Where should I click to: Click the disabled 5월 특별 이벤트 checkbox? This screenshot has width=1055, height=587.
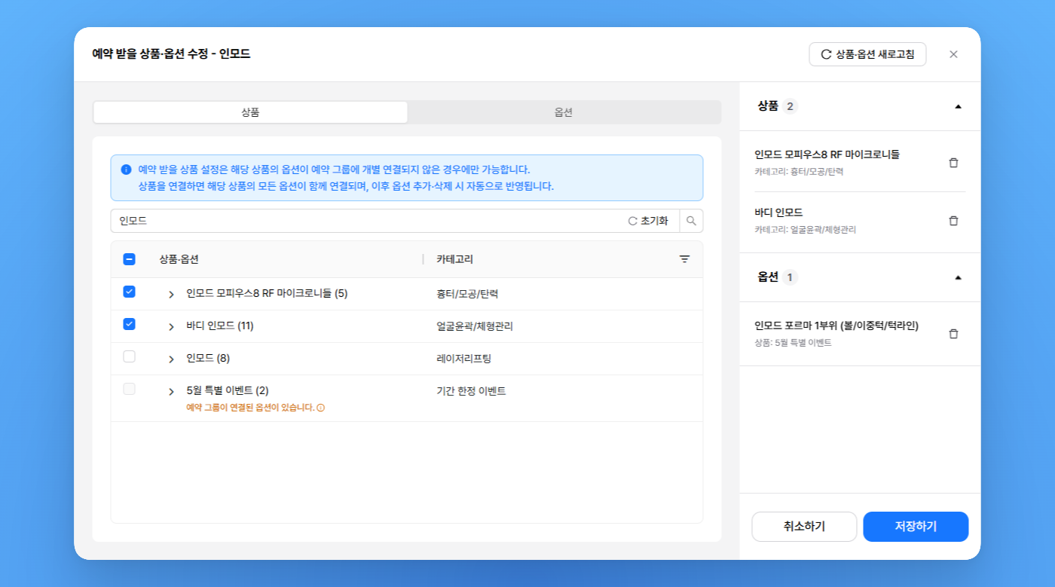[x=129, y=390]
